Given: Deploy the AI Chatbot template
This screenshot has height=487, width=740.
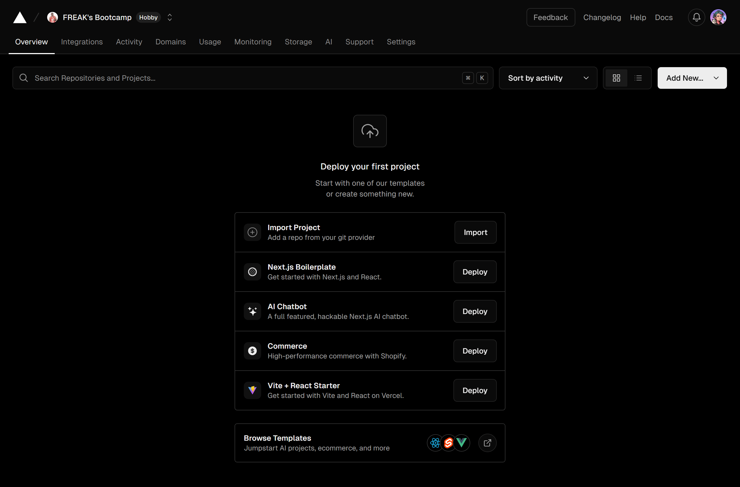Looking at the screenshot, I should pos(475,311).
